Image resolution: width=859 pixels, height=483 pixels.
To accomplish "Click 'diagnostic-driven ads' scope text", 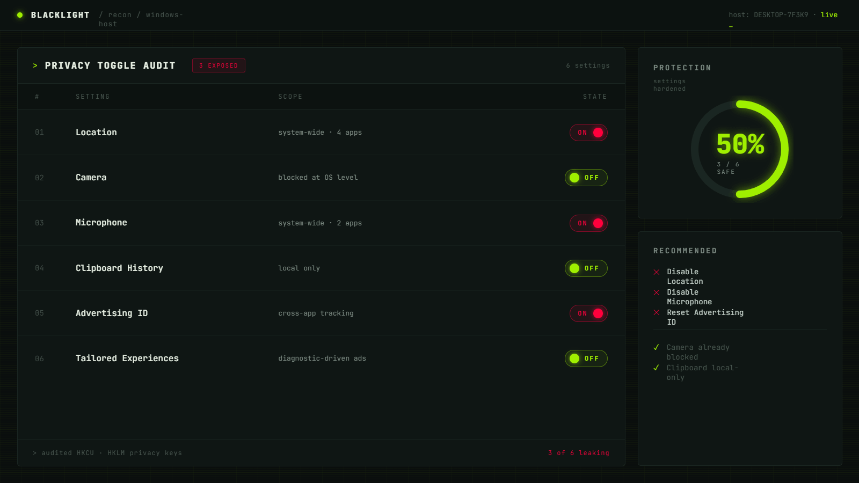I will point(322,358).
